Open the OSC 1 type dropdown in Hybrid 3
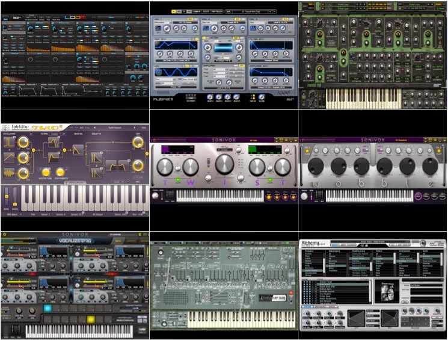The width and height of the screenshot is (448, 340). [x=163, y=22]
